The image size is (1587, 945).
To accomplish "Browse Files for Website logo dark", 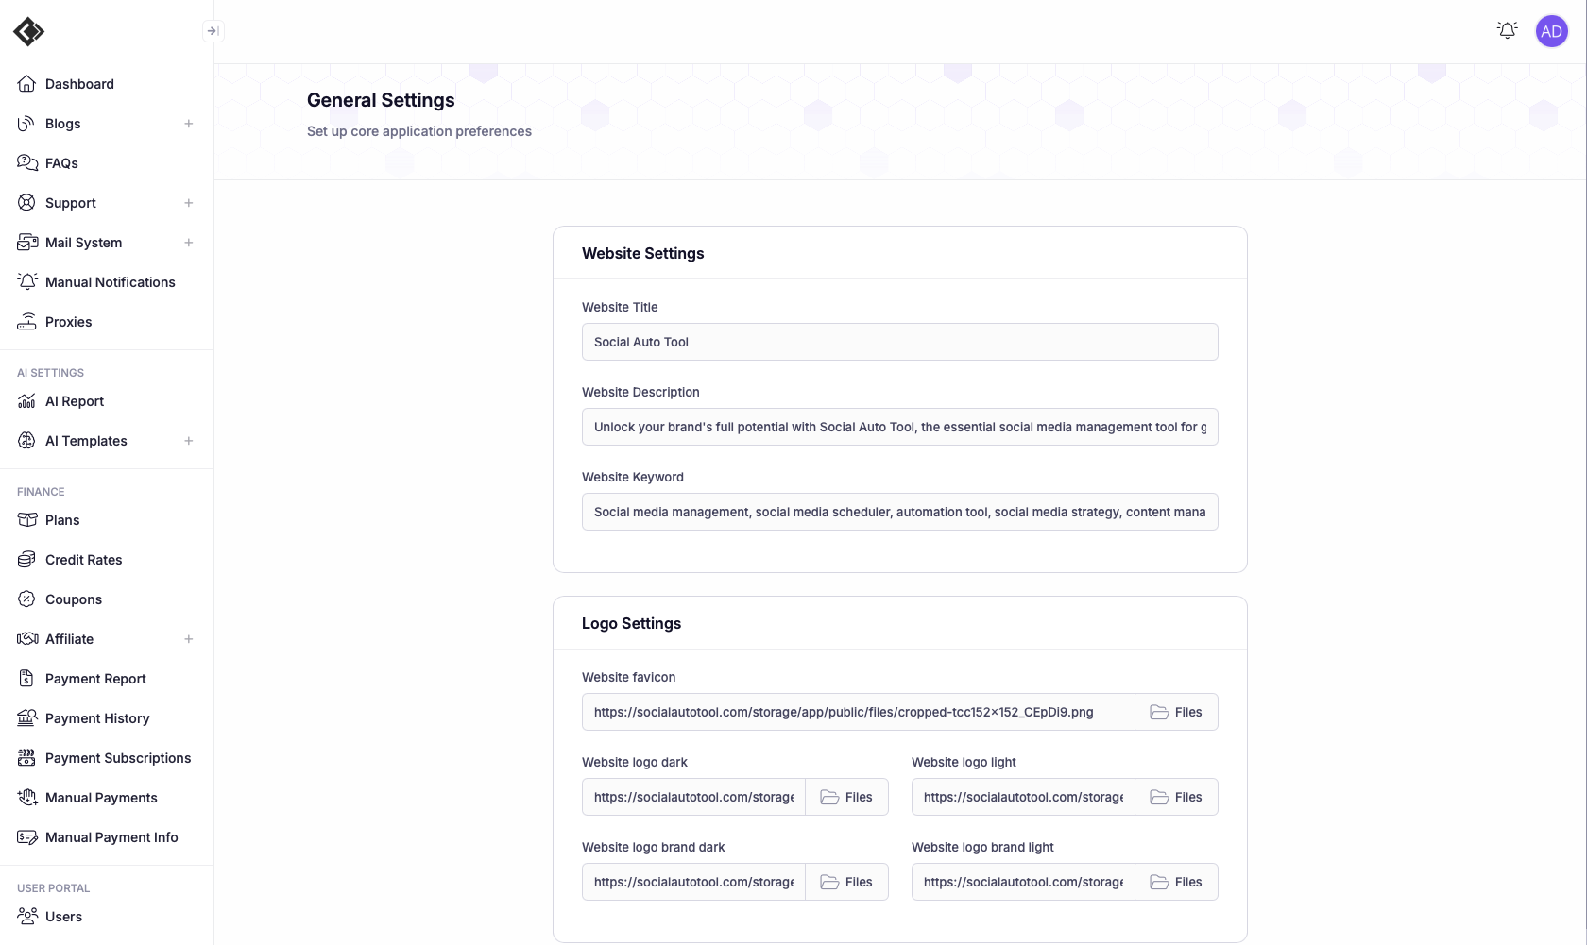I will coord(846,797).
